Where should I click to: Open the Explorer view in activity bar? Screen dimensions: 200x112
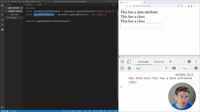click(x=2, y=5)
